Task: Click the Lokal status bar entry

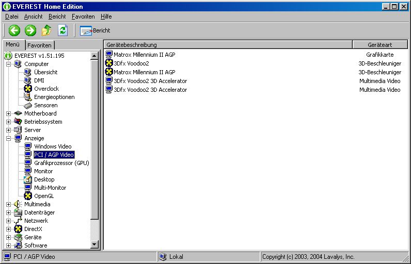Action: pos(209,257)
